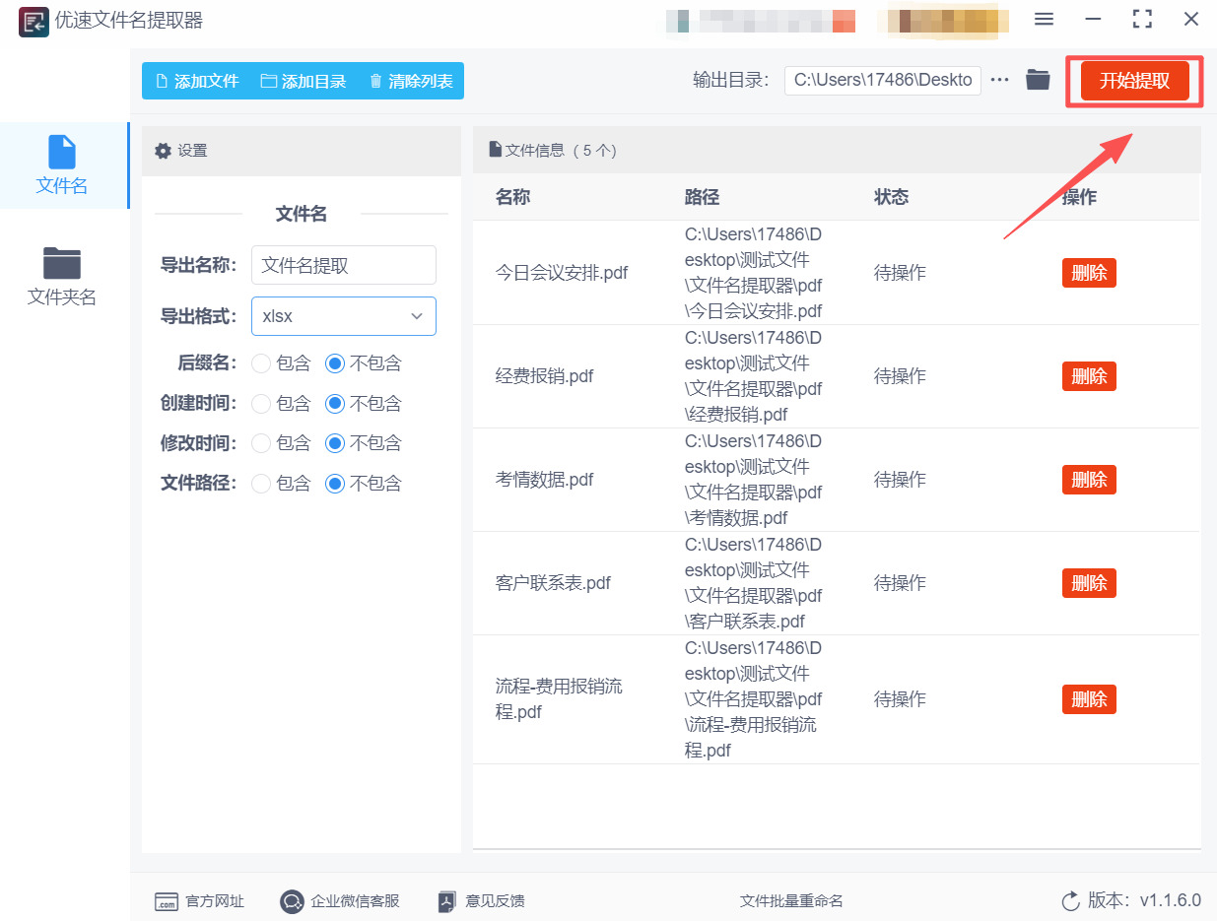
Task: Open the 导出格式 xlsx dropdown
Action: [x=344, y=316]
